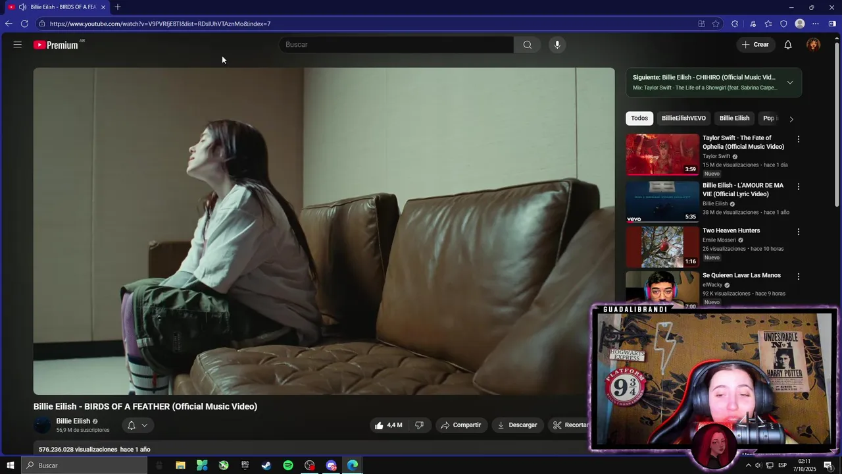Open the Billie Eilish channel name link
842x474 pixels.
(x=73, y=421)
